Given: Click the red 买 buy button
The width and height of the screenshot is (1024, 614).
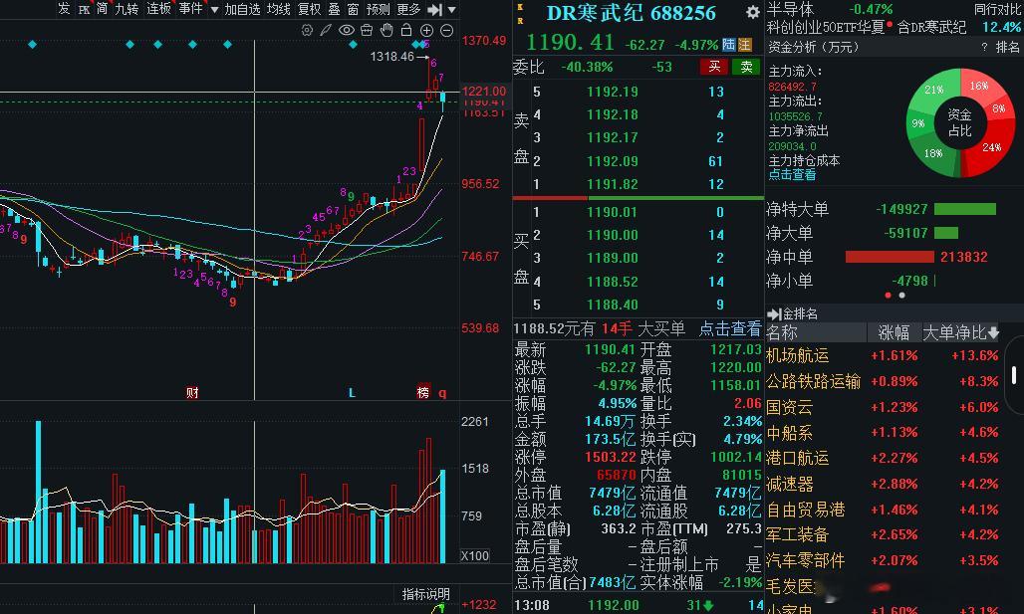Looking at the screenshot, I should pos(714,67).
